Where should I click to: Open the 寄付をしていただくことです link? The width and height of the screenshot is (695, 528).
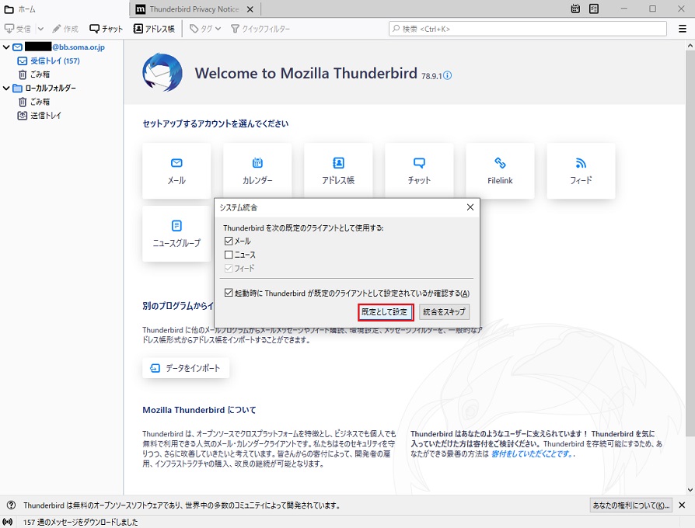coord(533,454)
